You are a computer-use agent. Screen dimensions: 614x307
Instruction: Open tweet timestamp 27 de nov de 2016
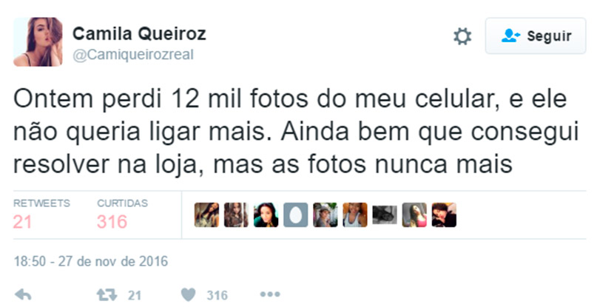coord(91,261)
